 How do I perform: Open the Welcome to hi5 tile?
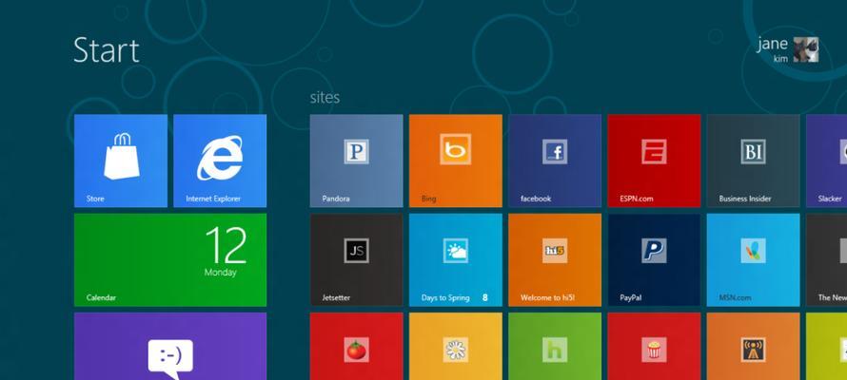[555, 259]
